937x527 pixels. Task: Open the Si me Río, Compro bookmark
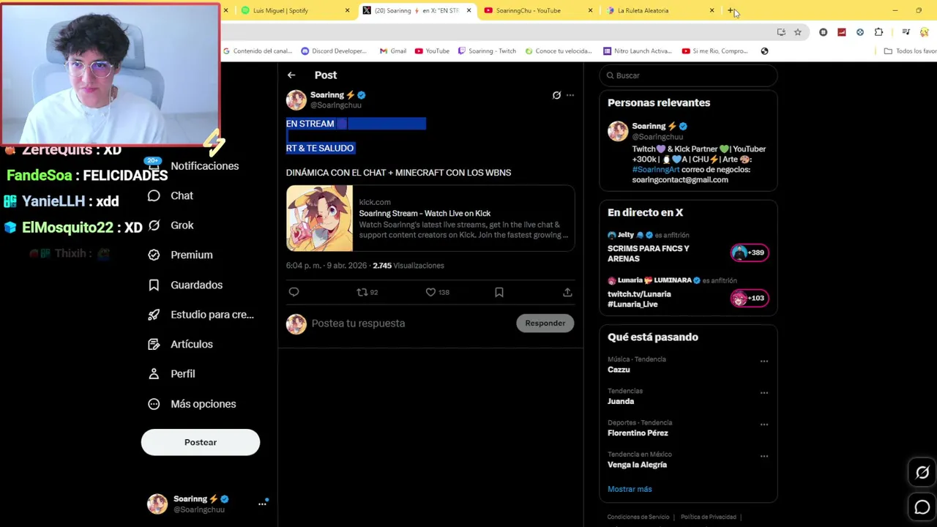tap(715, 51)
